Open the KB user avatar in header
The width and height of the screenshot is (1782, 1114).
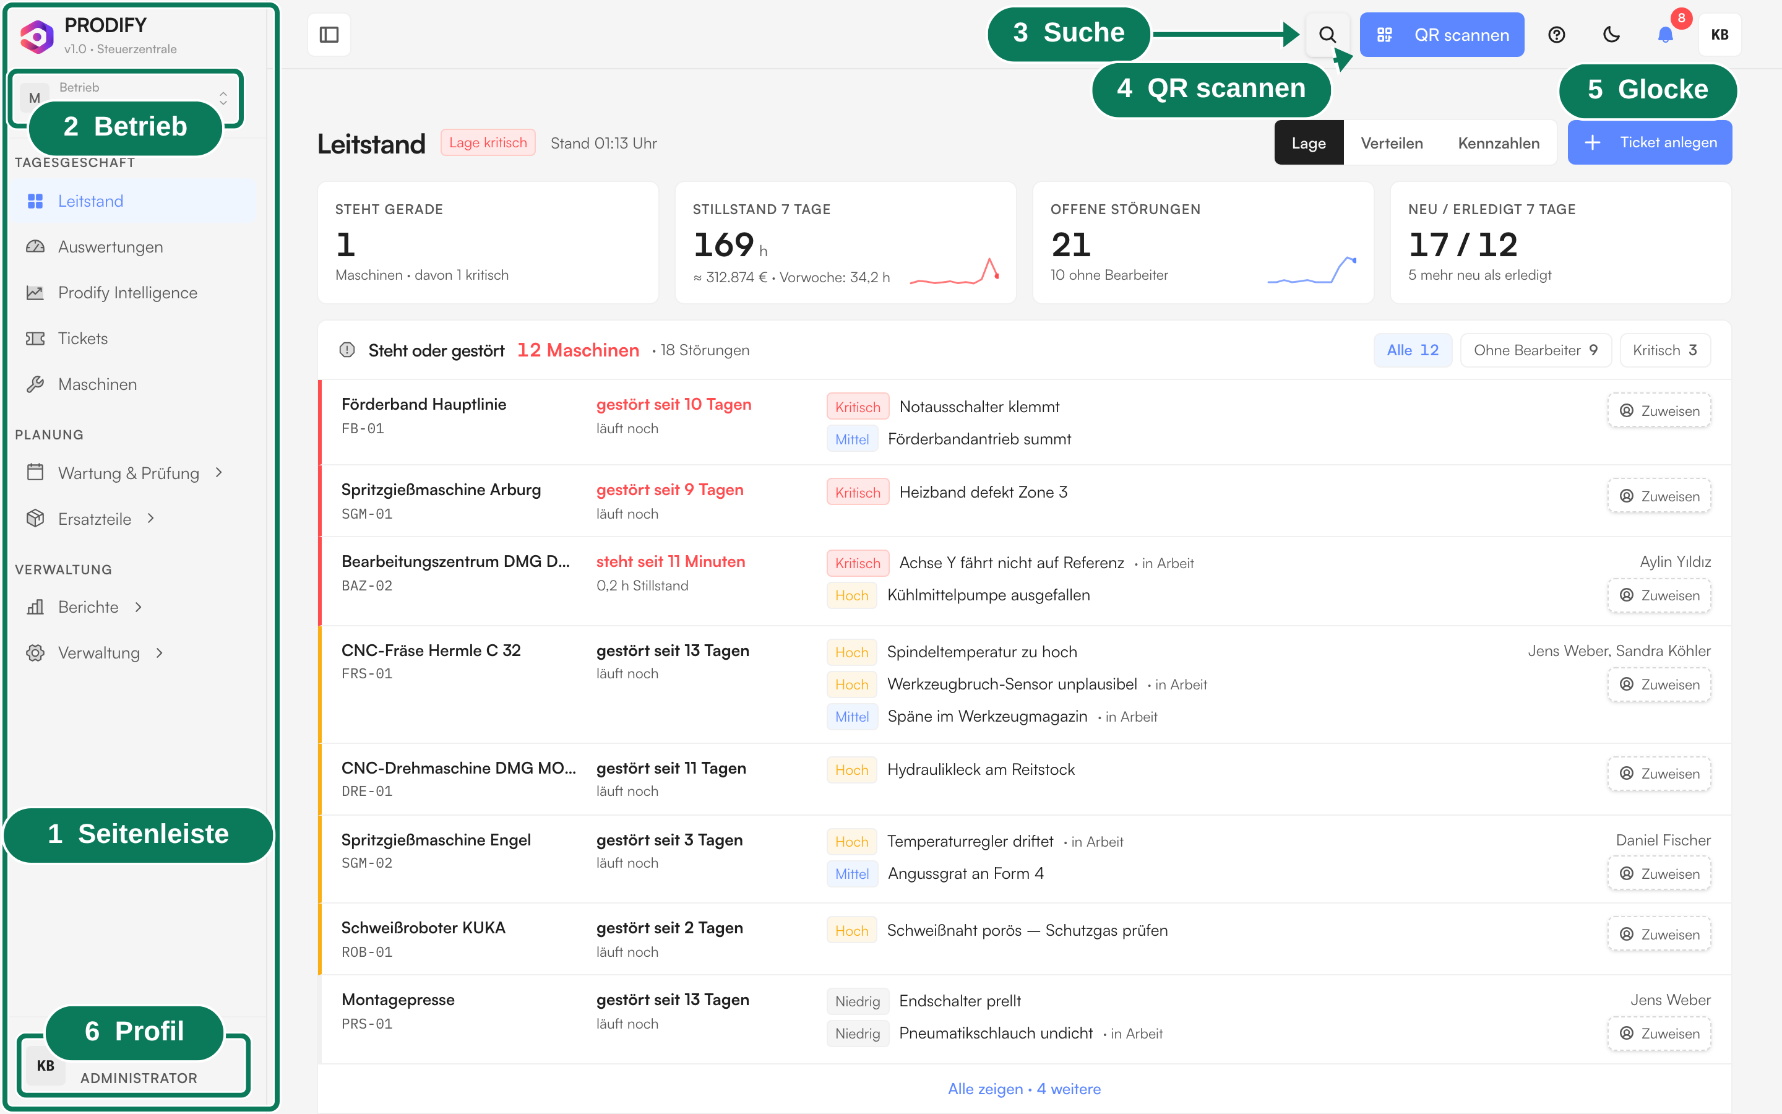coord(1720,35)
